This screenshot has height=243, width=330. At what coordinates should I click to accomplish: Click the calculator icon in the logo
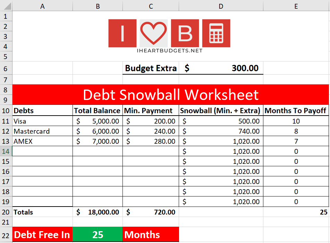pyautogui.click(x=216, y=33)
